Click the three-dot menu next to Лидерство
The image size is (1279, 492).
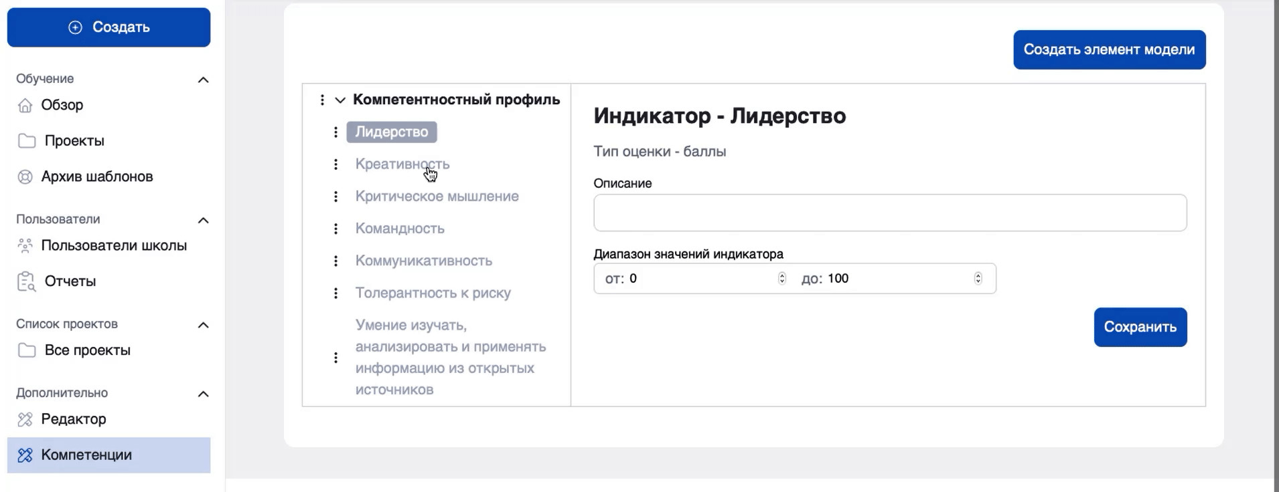click(335, 132)
